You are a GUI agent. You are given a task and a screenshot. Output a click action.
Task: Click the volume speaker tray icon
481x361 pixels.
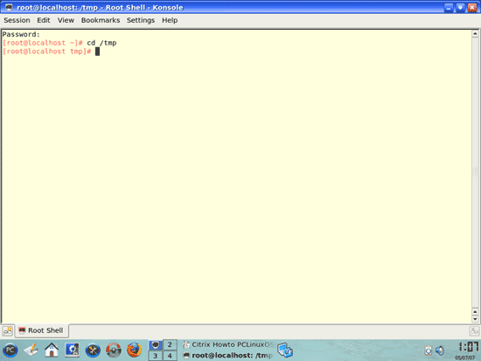point(440,351)
